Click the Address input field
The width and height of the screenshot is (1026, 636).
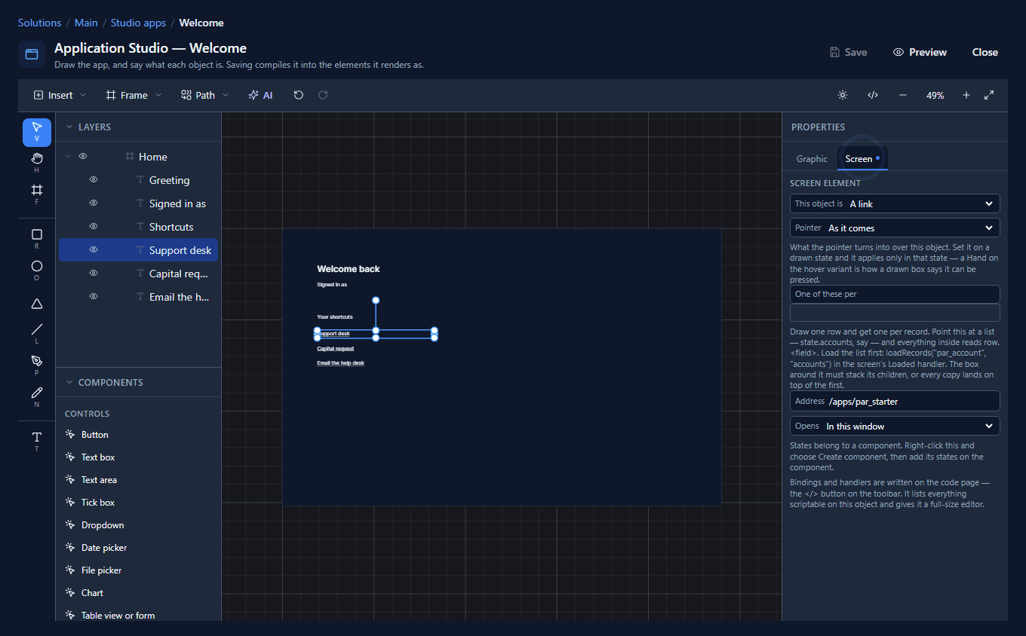(895, 401)
